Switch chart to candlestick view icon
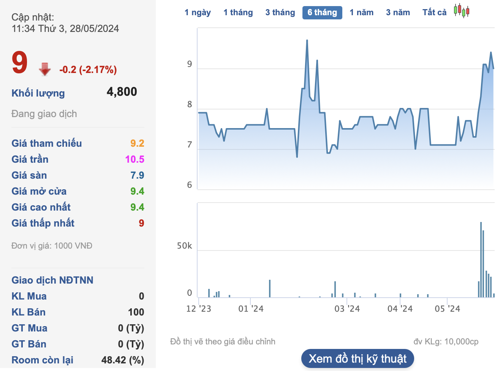500x371 pixels. point(462,11)
